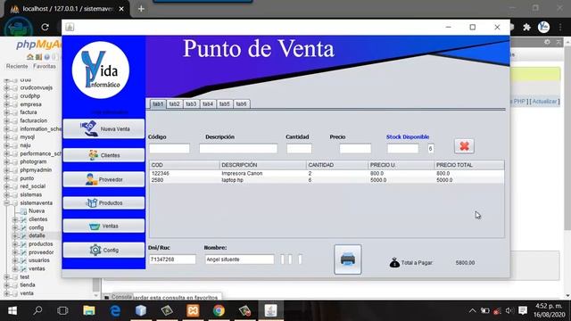Click the Nombre field with Angel sifuente
Image resolution: width=571 pixels, height=321 pixels.
pos(239,259)
